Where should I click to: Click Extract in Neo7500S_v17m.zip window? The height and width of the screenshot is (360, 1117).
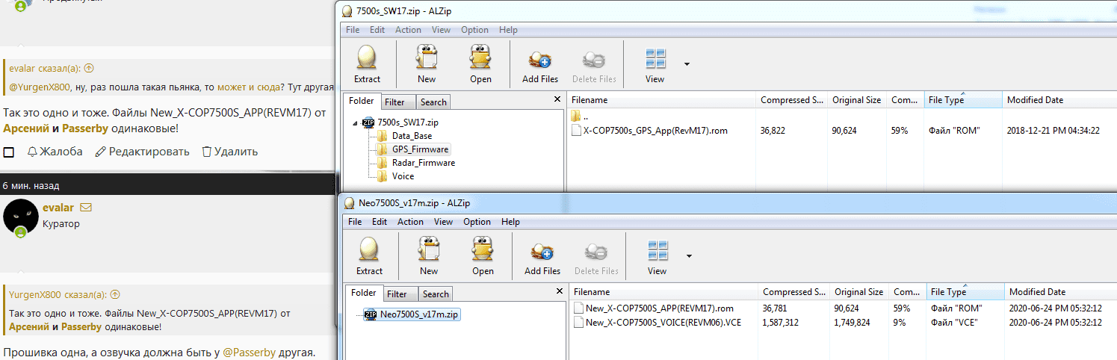[x=369, y=256]
